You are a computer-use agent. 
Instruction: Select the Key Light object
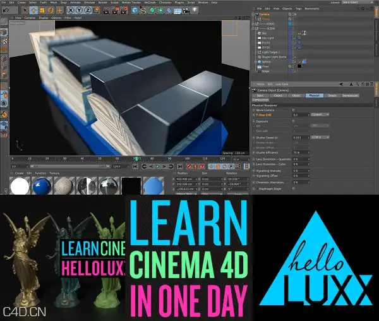tap(268, 38)
